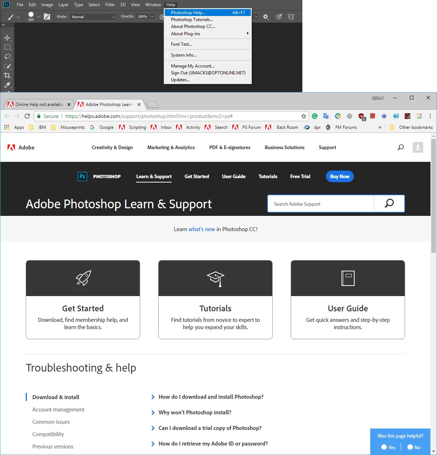Click the Buy Now button
Image resolution: width=437 pixels, height=455 pixels.
click(340, 176)
